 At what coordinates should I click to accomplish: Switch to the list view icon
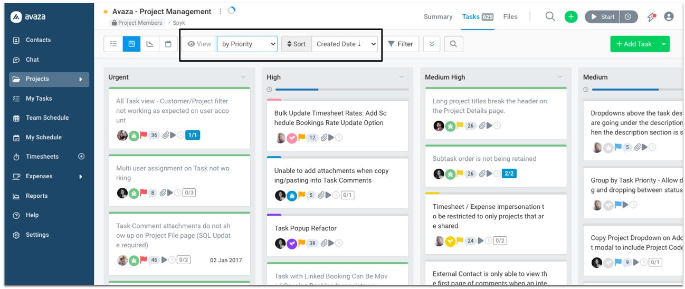point(113,44)
